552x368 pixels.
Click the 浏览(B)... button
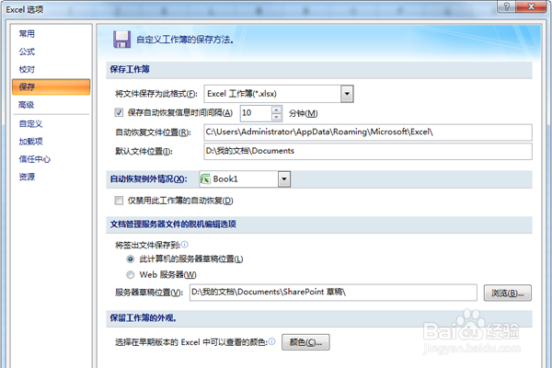[x=507, y=293]
